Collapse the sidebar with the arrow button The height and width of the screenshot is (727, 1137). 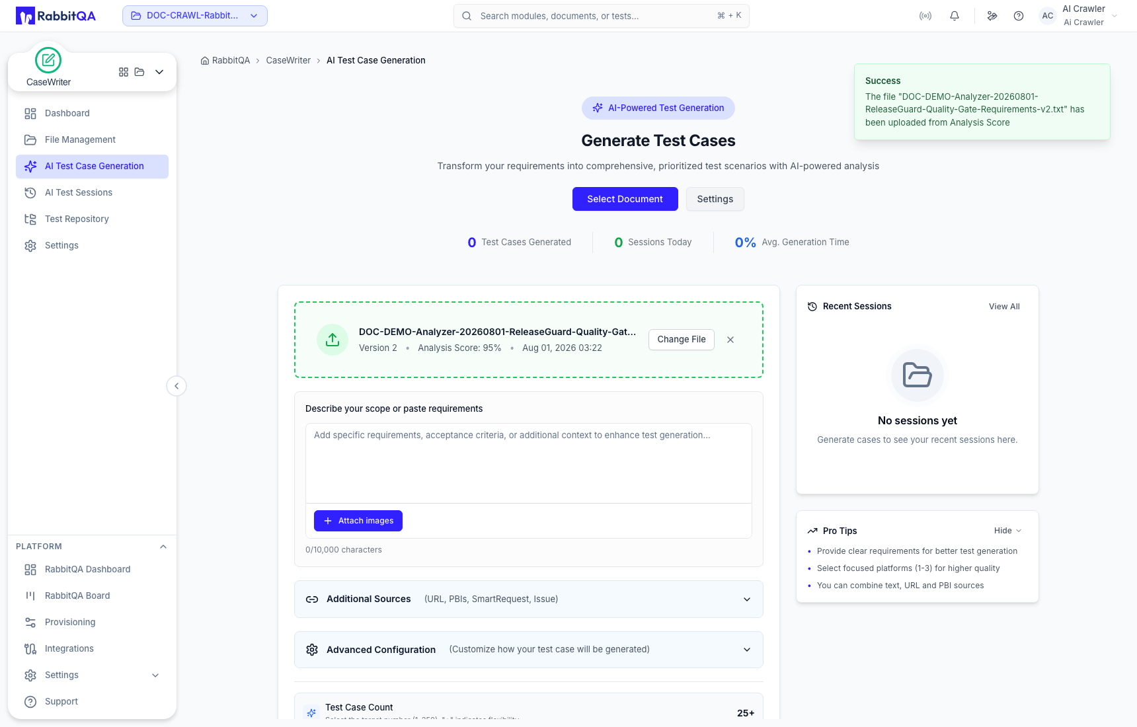click(x=176, y=386)
